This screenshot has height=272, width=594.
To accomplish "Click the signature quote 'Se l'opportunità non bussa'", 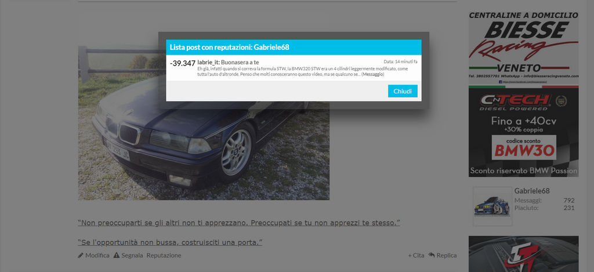I will coord(170,242).
